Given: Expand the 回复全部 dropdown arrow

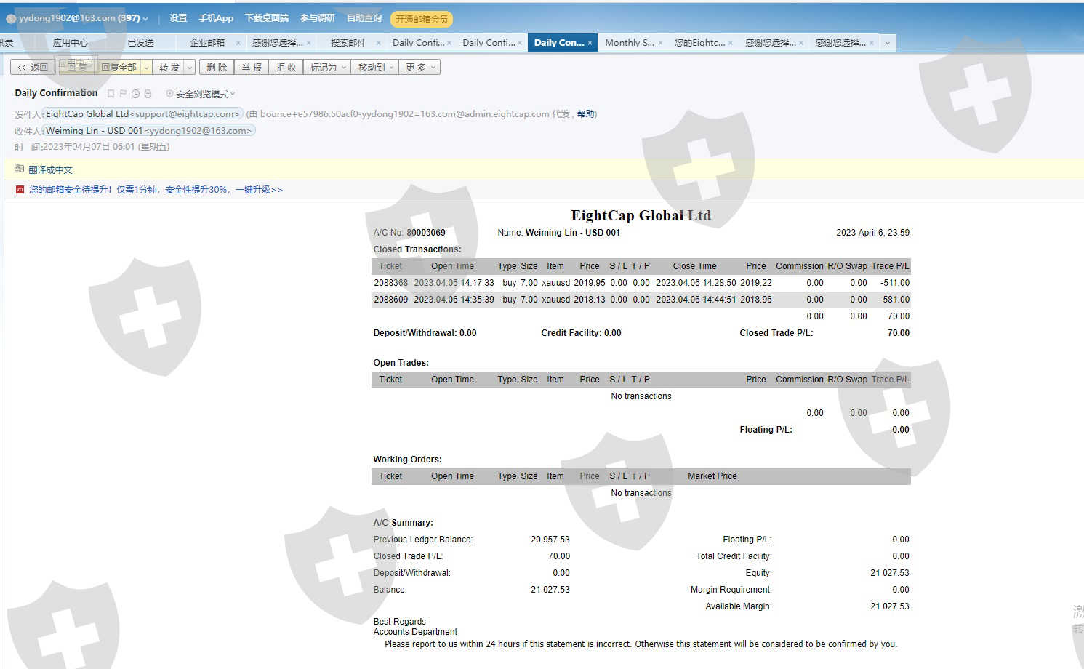Looking at the screenshot, I should (146, 68).
